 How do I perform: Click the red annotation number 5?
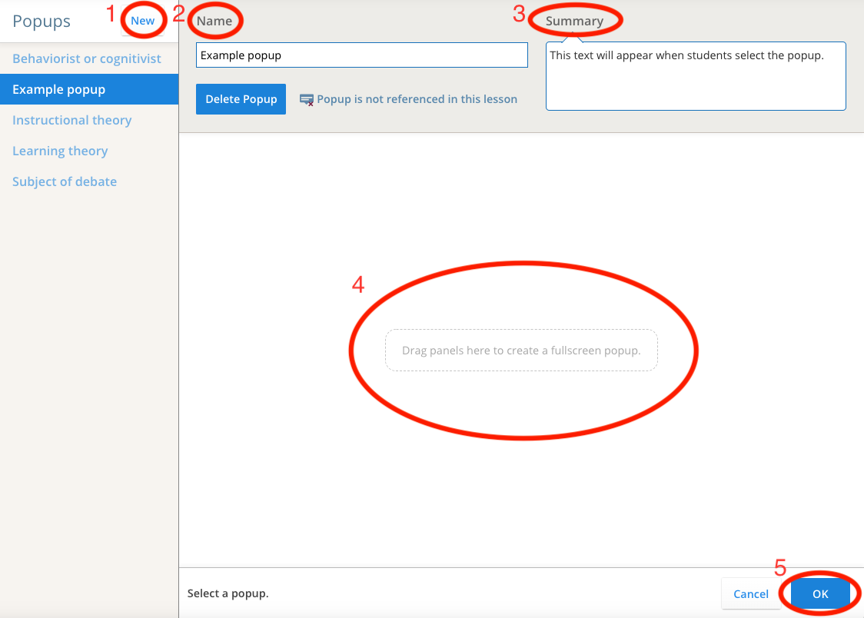780,568
